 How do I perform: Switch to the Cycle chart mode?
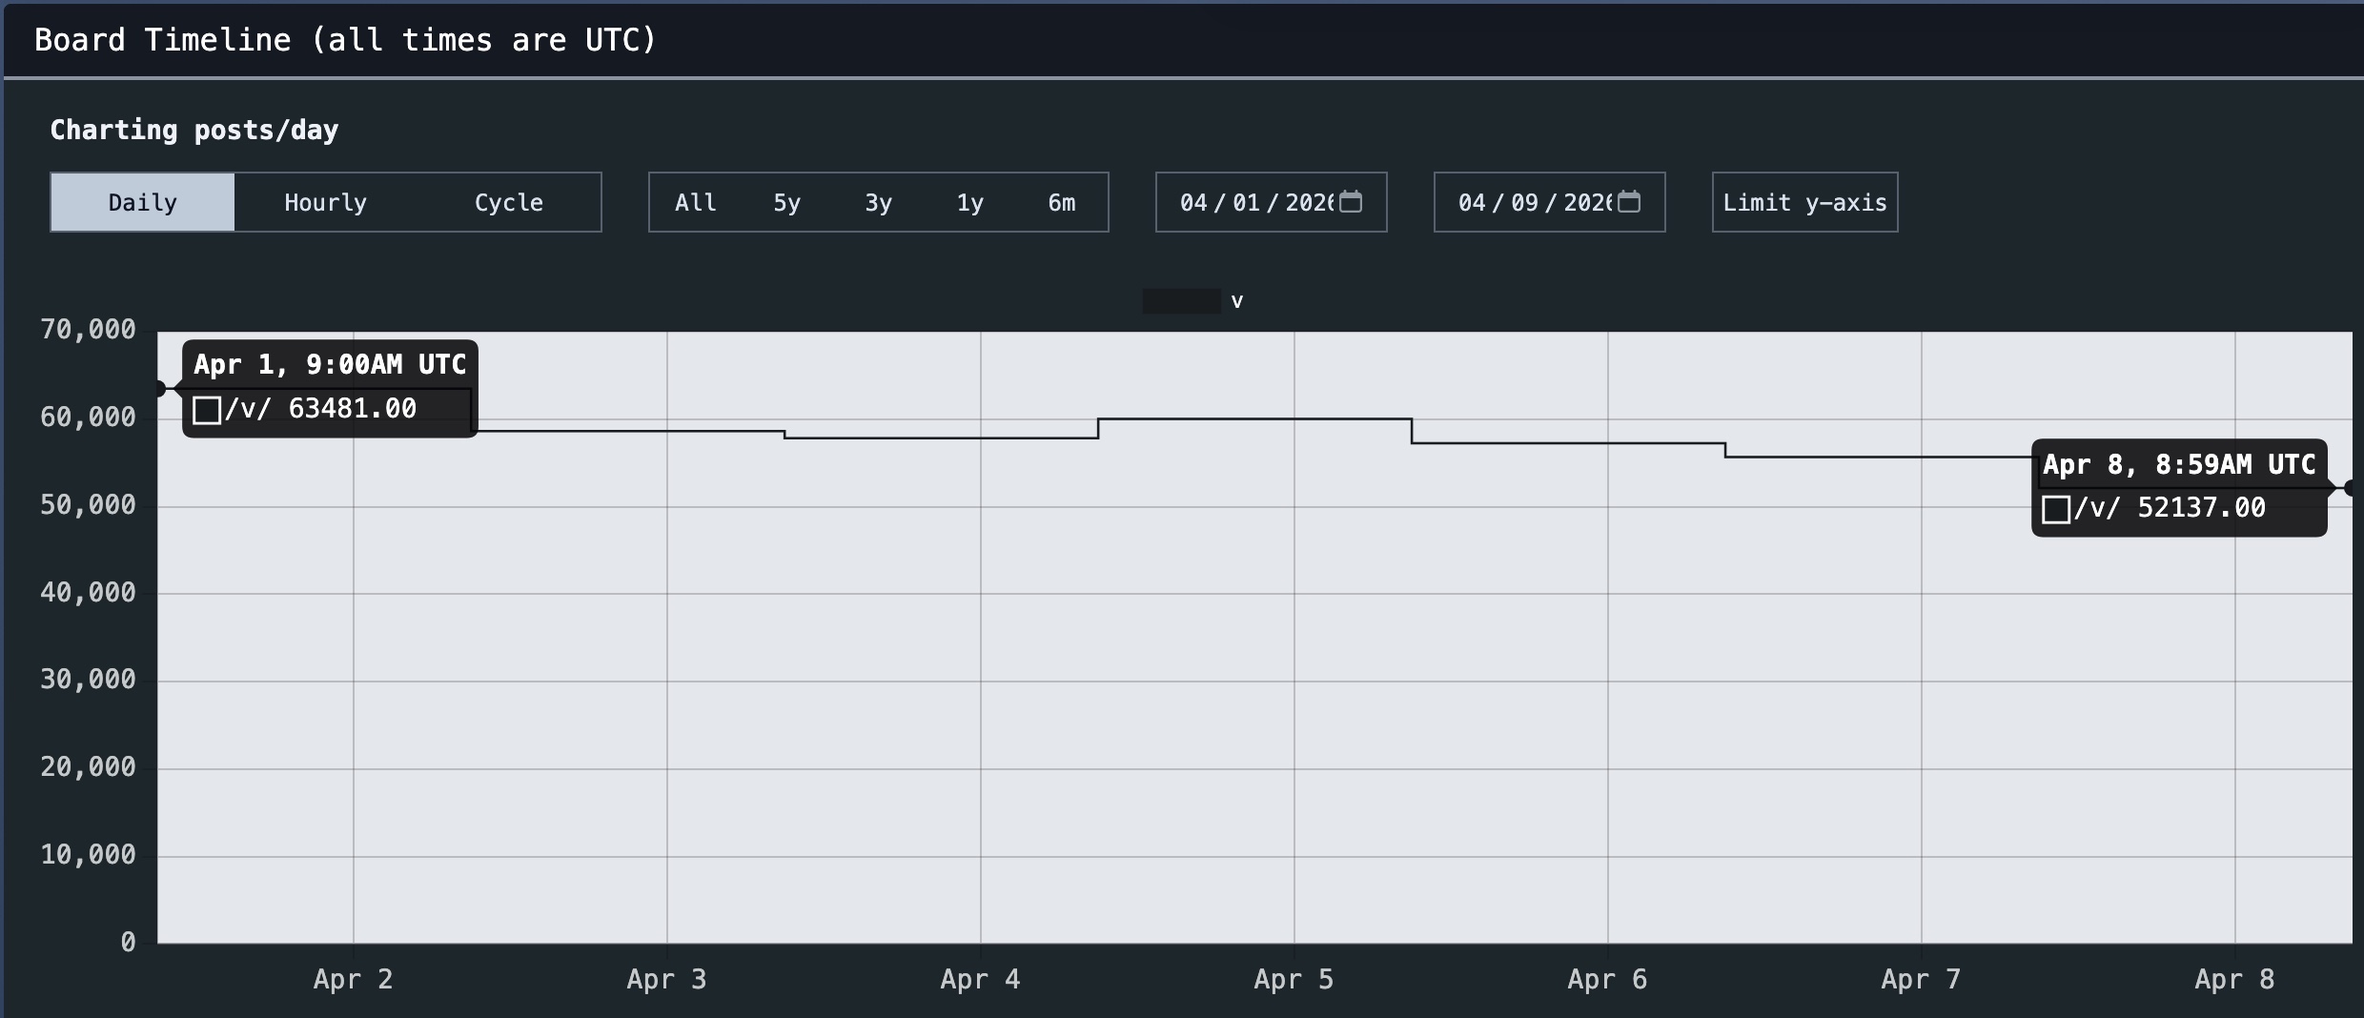pyautogui.click(x=508, y=202)
